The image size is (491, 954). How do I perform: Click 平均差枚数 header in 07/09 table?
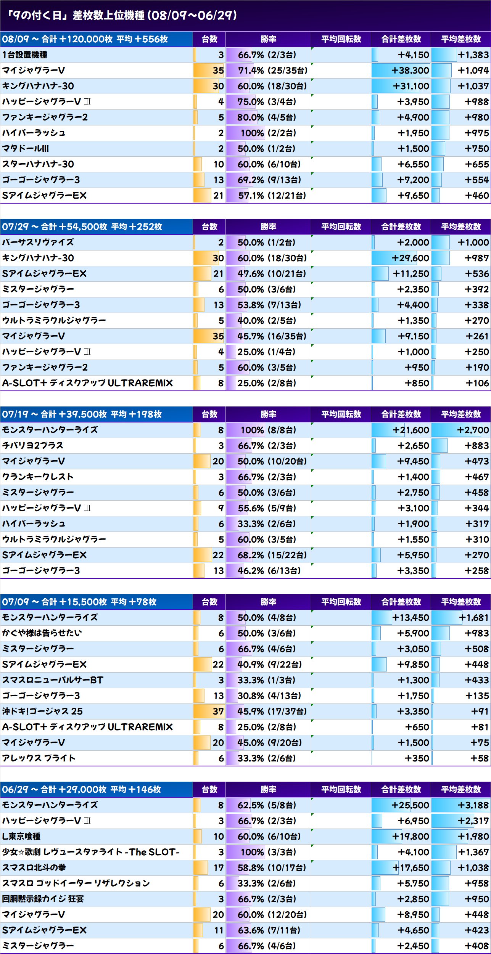(x=461, y=602)
